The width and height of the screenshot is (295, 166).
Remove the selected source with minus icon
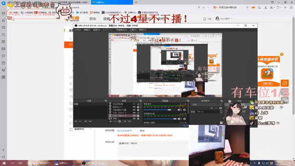coord(115,121)
